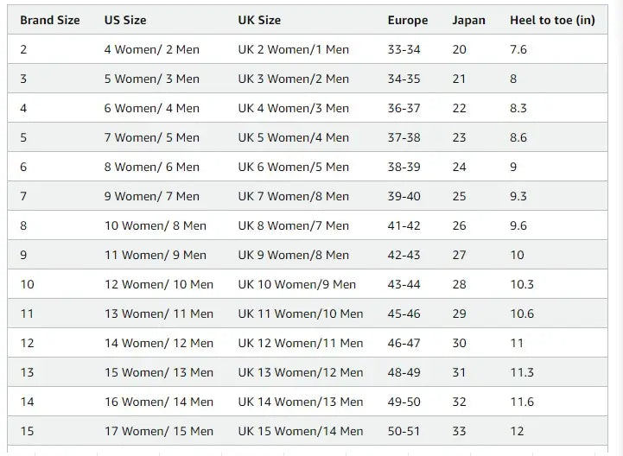Select the UK 10 Women/9 Men cell

(297, 284)
